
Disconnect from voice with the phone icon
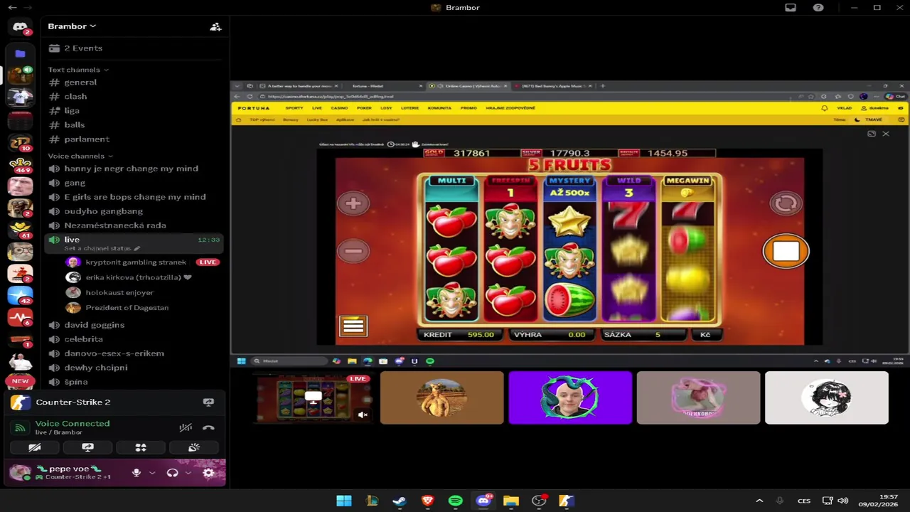[x=208, y=427]
